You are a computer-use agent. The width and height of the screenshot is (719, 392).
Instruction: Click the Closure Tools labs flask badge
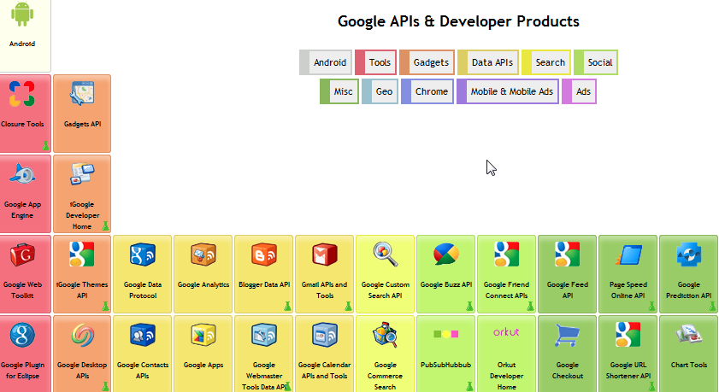[45, 146]
